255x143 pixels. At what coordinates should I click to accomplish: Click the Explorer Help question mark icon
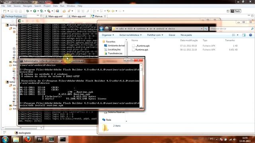click(x=251, y=35)
